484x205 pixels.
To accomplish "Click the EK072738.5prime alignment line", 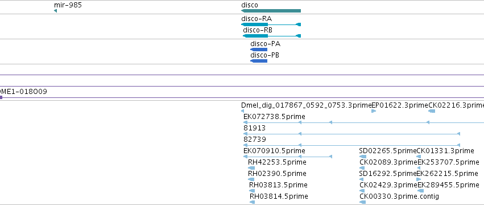I will click(x=363, y=122).
